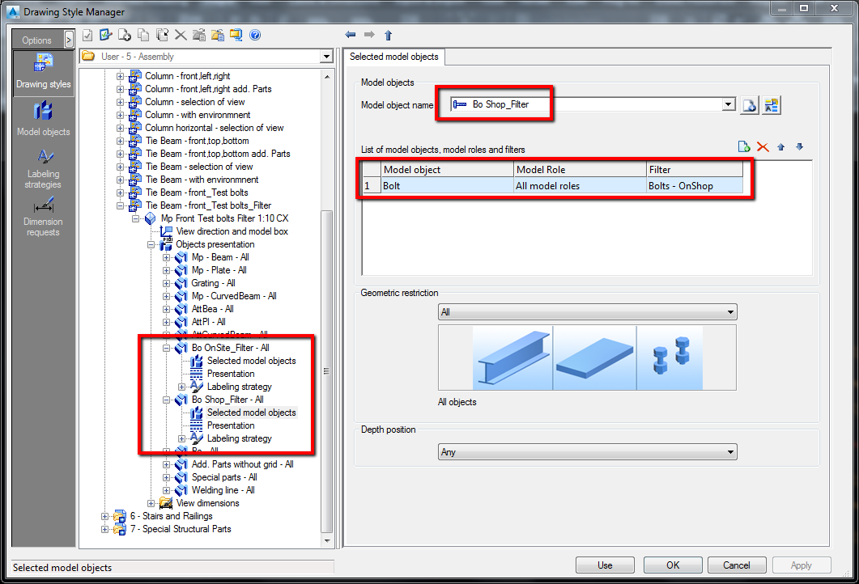Apply the current drawing style changes
859x584 pixels.
[801, 565]
